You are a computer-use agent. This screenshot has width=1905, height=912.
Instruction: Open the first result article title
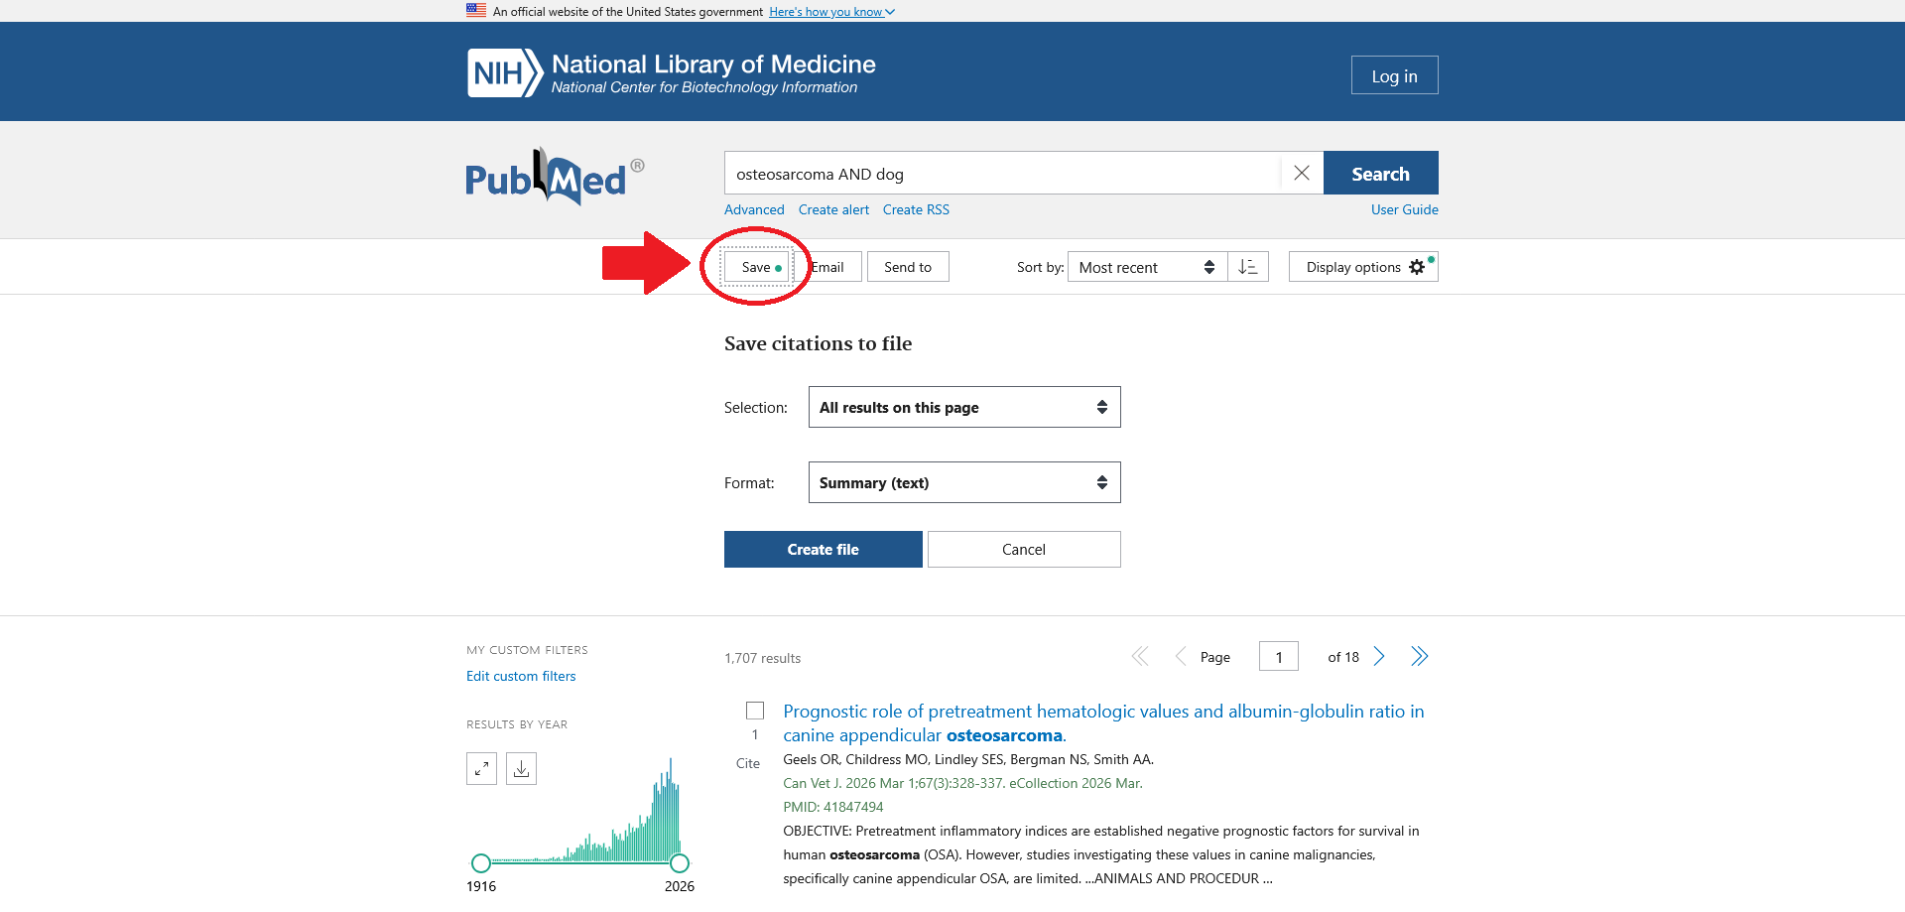1103,723
